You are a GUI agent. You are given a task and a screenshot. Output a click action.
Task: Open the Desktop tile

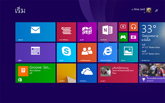[x=66, y=73]
